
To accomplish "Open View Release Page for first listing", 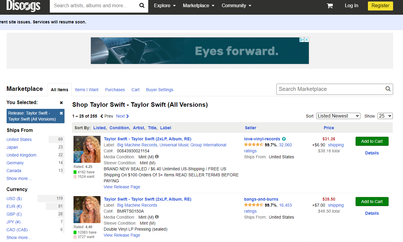I will (122, 187).
